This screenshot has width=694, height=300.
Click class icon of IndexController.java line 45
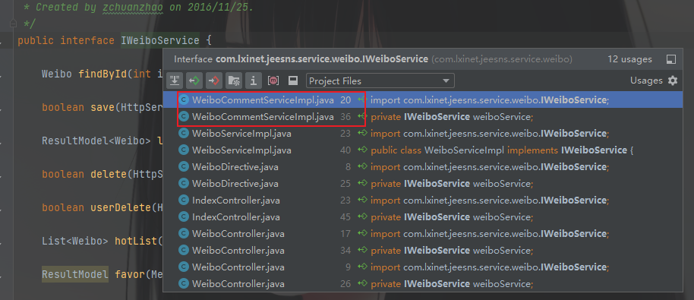click(x=183, y=216)
